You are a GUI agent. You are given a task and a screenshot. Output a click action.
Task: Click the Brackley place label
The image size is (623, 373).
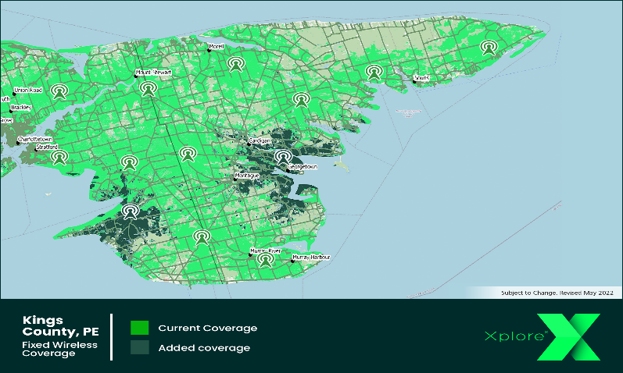pyautogui.click(x=21, y=108)
